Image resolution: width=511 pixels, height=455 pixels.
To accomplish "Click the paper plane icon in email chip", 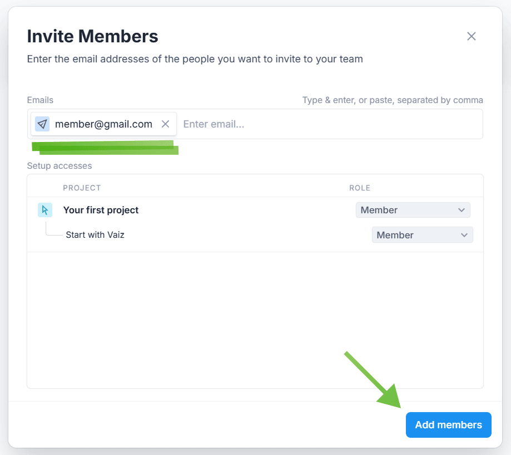I will tap(42, 124).
